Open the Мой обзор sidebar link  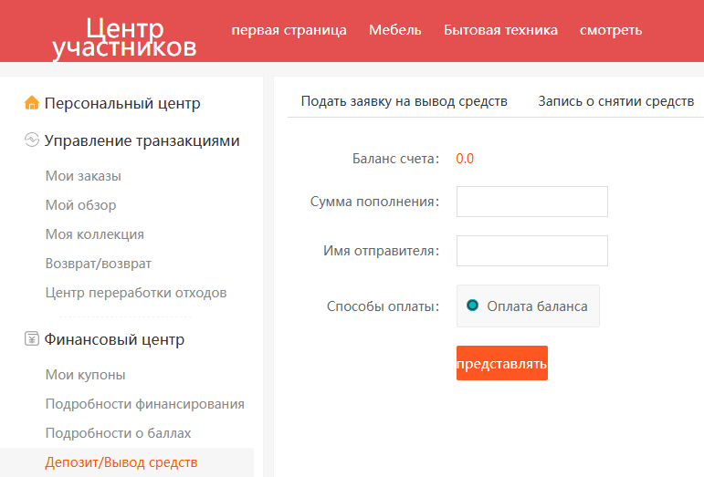coord(80,205)
